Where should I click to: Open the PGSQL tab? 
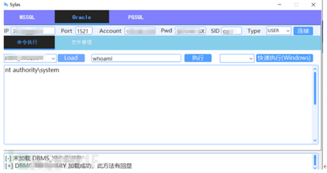coord(136,17)
